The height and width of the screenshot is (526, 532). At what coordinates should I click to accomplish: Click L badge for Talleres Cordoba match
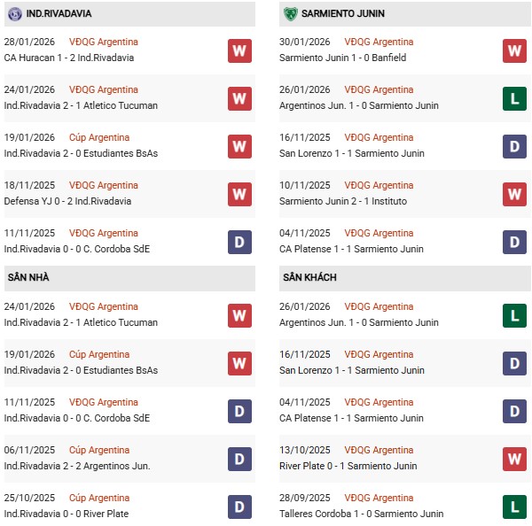tap(514, 507)
